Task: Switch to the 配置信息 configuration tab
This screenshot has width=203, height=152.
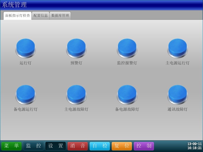Action: pyautogui.click(x=40, y=15)
